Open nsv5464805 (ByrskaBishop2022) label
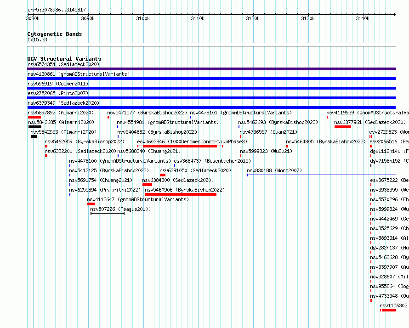The image size is (409, 328). tap(326, 141)
